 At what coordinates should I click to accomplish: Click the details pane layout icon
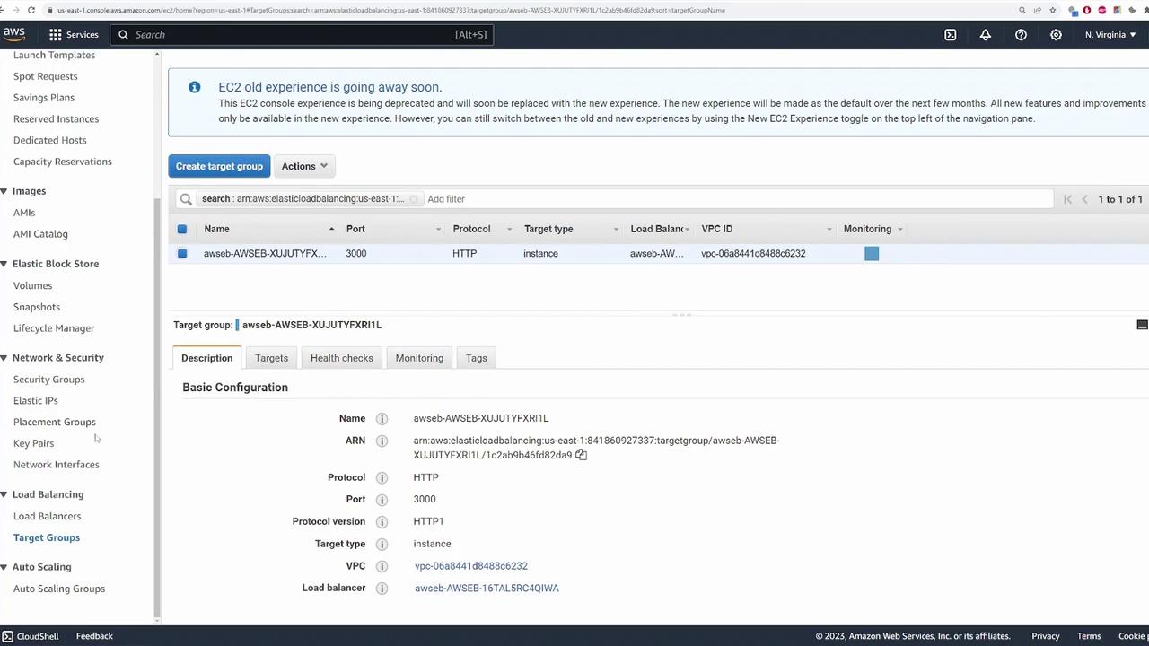[1142, 325]
